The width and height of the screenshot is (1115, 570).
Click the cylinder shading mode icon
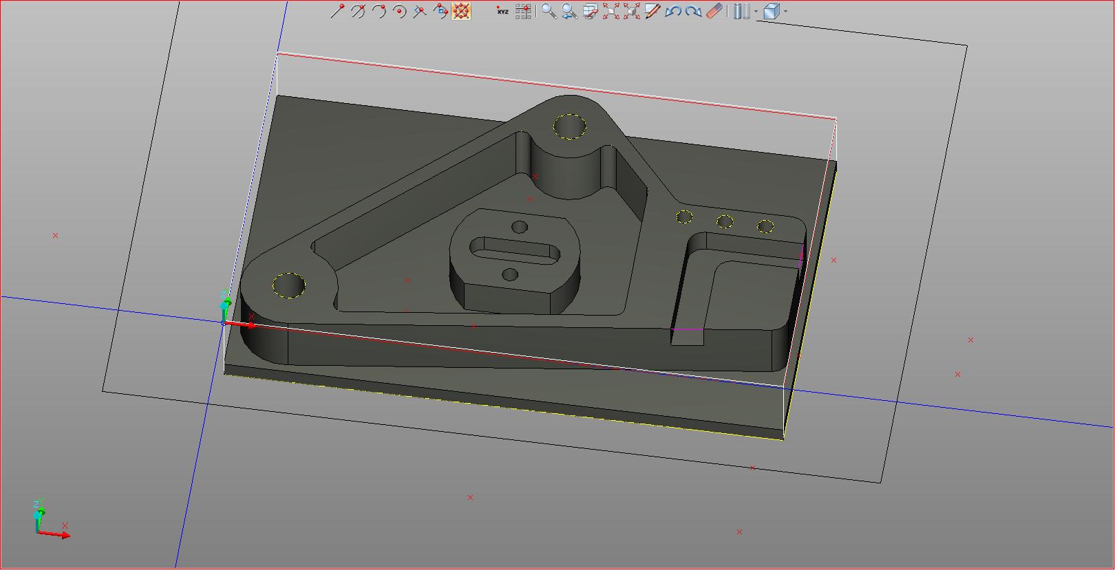[x=741, y=11]
